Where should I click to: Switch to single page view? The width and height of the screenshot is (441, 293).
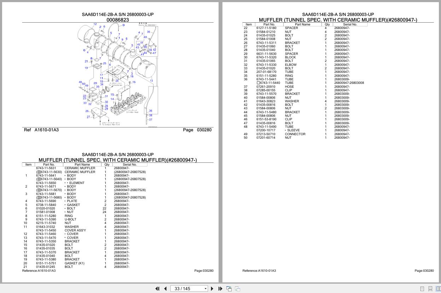click(422, 289)
